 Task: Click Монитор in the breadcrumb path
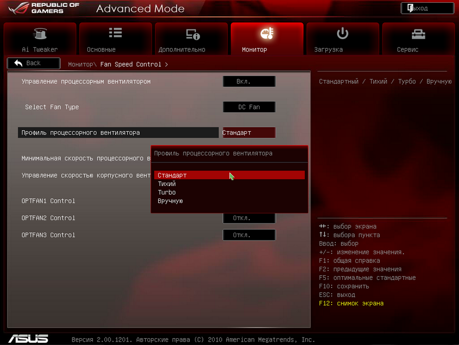(80, 65)
